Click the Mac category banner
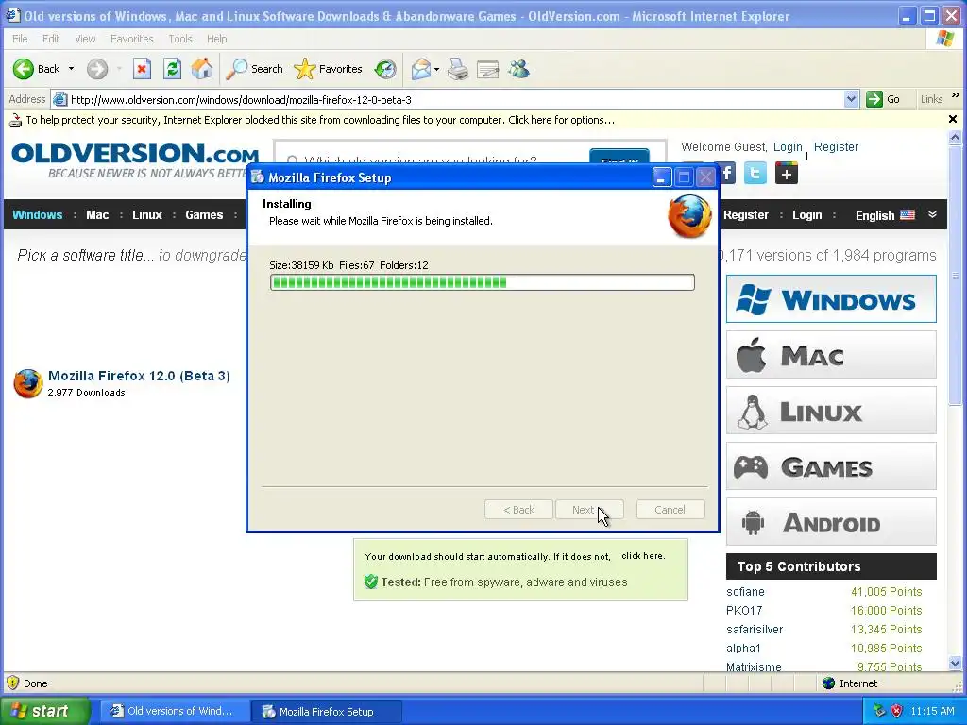 831,355
